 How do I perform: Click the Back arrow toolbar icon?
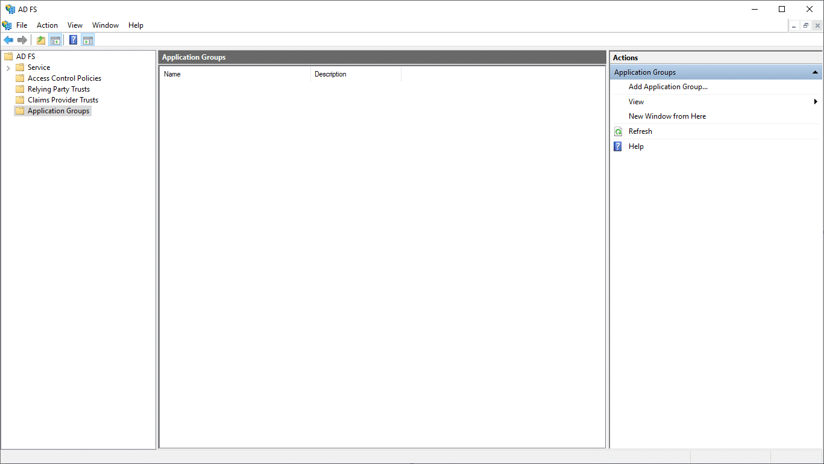tap(8, 40)
